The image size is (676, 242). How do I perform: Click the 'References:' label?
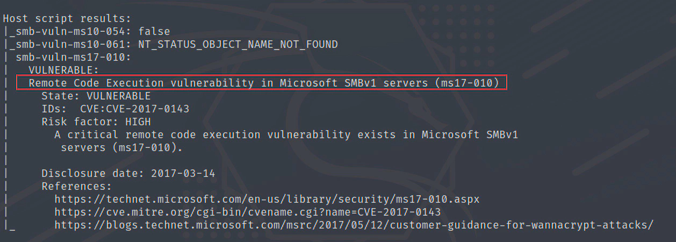pyautogui.click(x=76, y=187)
